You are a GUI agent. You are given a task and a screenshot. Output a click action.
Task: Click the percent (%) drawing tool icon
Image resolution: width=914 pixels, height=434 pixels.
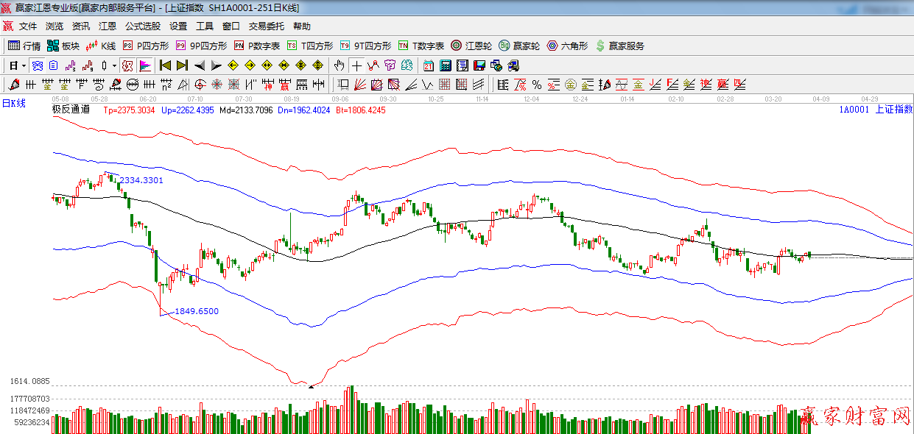click(x=537, y=85)
